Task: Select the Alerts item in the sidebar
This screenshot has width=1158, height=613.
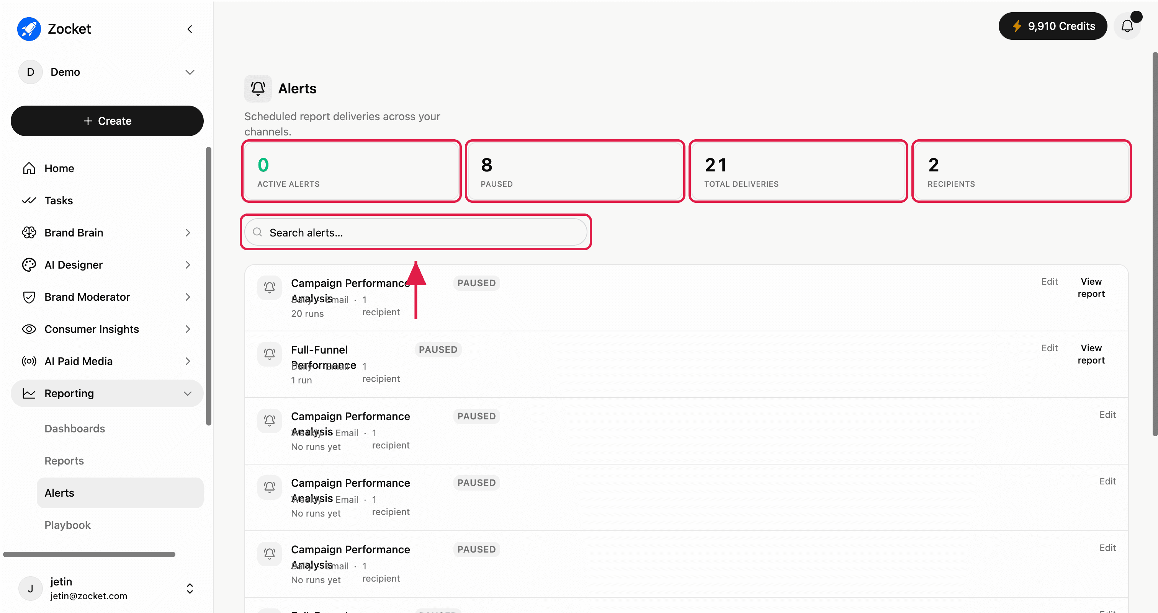Action: click(120, 493)
